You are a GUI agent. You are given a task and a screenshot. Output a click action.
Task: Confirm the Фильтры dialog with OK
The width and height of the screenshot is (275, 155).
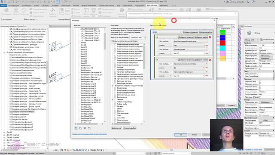[181, 135]
